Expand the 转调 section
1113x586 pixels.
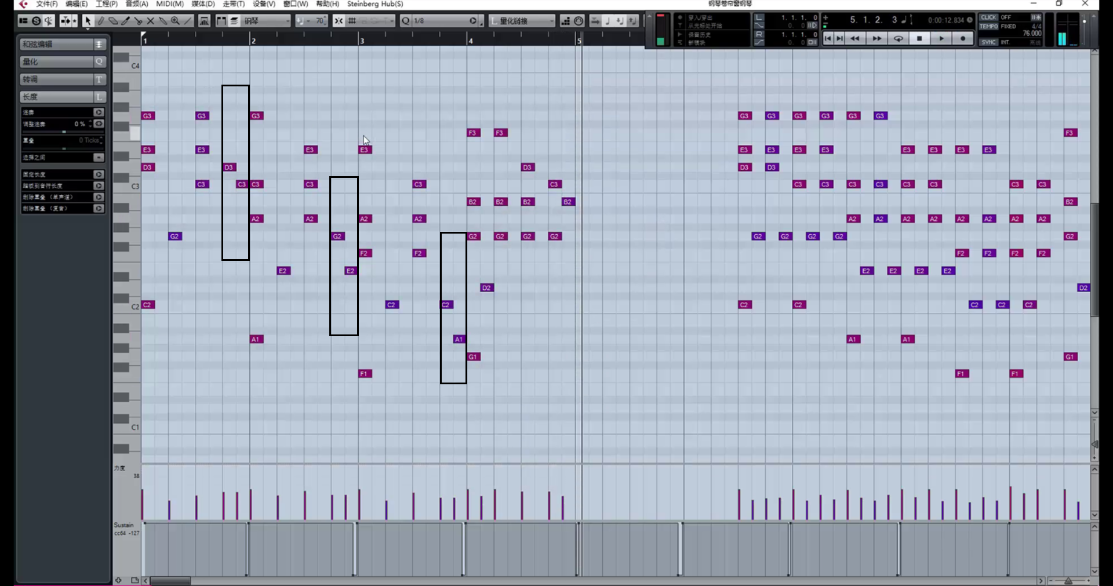click(x=63, y=79)
